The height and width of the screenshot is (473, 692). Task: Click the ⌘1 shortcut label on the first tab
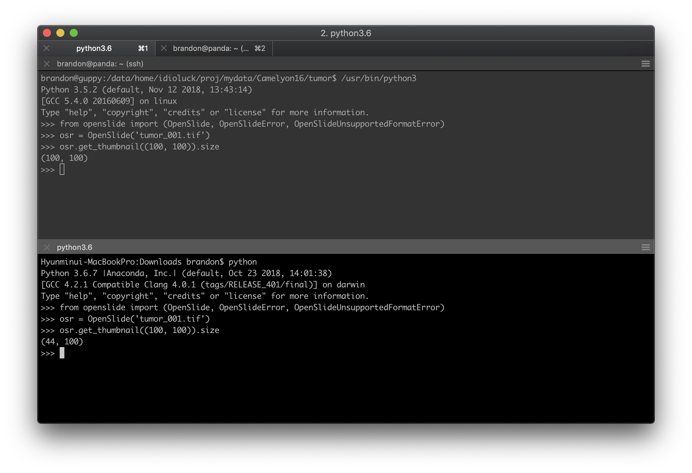coord(142,49)
